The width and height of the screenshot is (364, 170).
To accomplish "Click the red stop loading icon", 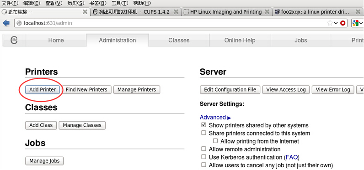I will 343,23.
